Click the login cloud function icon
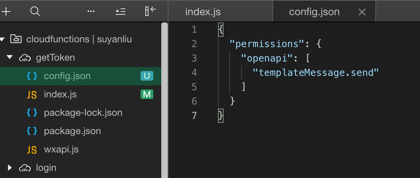The height and width of the screenshot is (178, 420). point(25,168)
